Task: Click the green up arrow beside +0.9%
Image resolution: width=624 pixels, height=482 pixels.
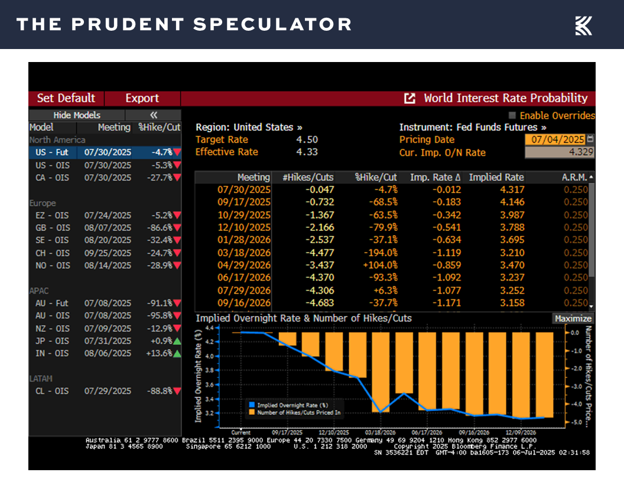Action: pyautogui.click(x=177, y=341)
